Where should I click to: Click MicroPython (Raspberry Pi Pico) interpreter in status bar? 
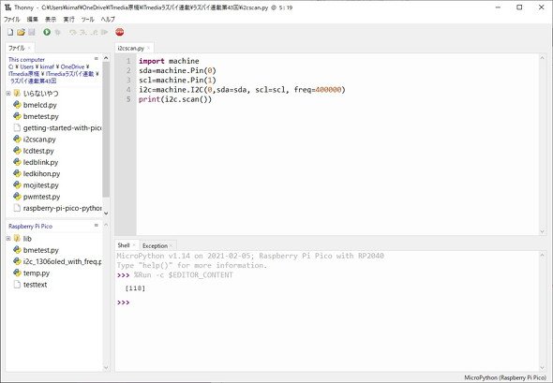[x=505, y=377]
